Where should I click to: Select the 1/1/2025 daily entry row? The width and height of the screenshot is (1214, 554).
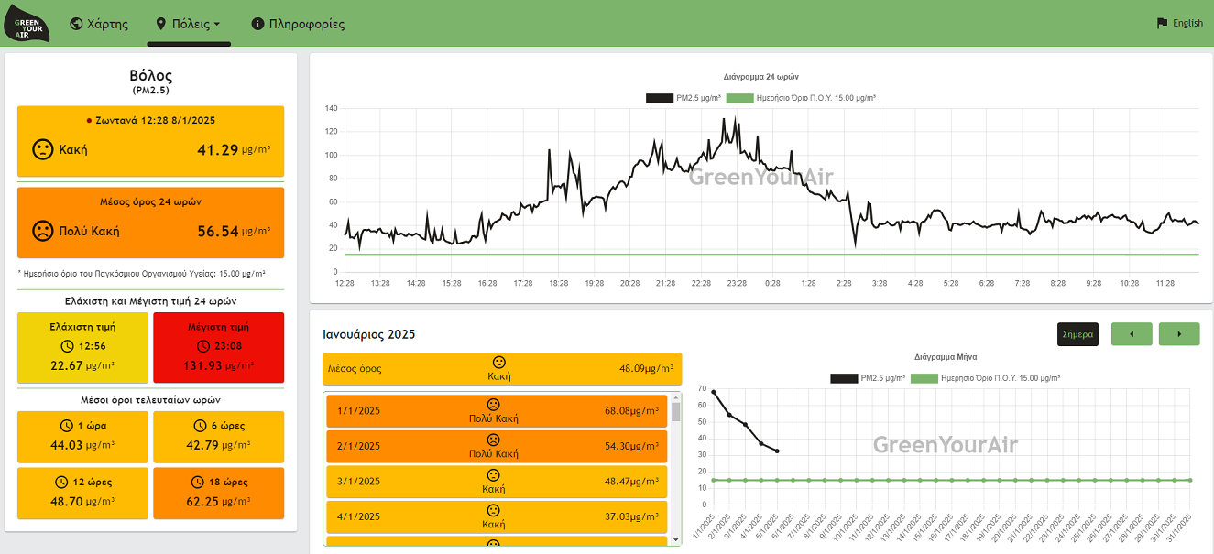click(497, 411)
